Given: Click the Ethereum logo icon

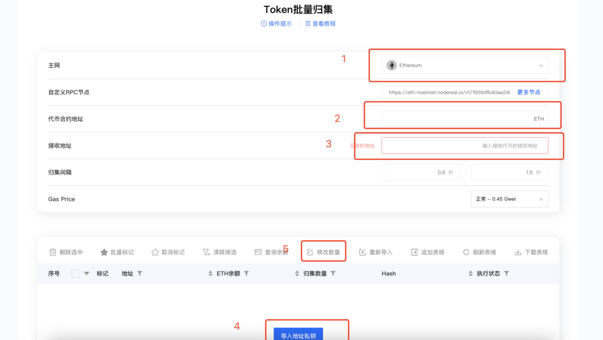Looking at the screenshot, I should coord(392,65).
